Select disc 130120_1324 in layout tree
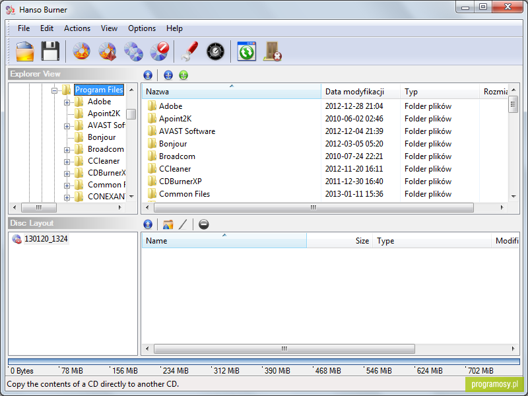528x396 pixels. tap(46, 239)
